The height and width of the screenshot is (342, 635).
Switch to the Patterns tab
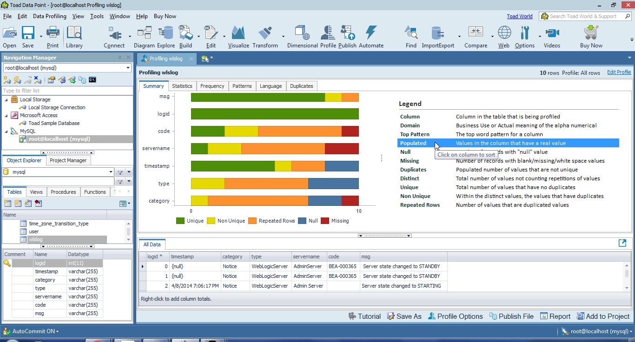[x=242, y=86]
